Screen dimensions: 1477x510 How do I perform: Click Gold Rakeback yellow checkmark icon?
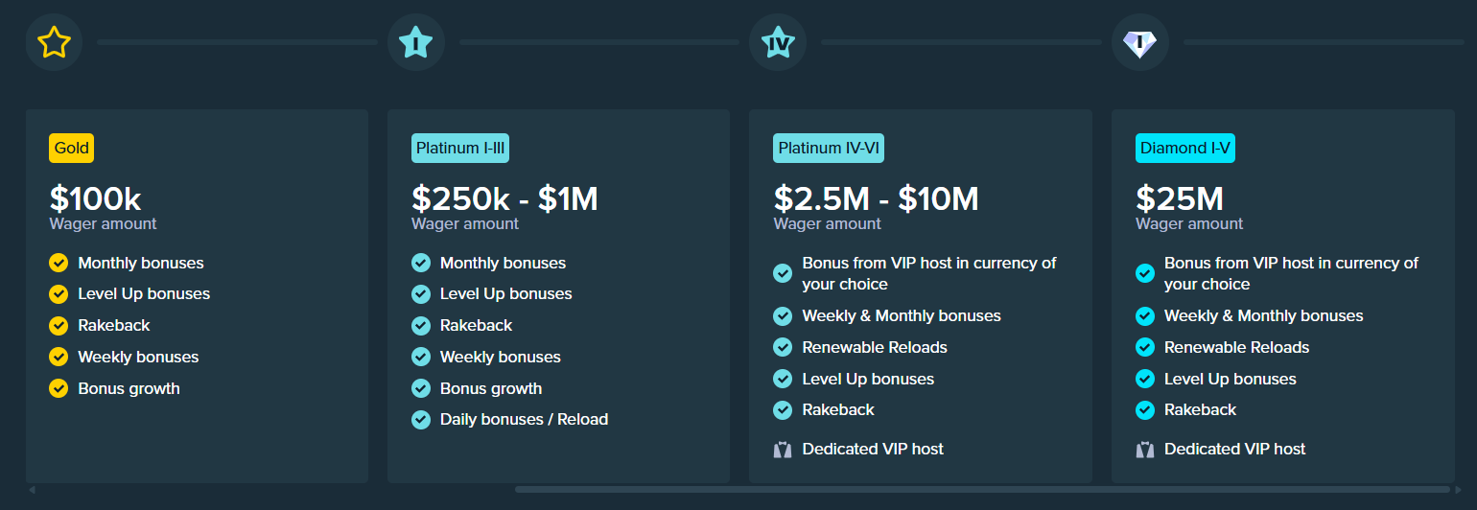tap(59, 325)
